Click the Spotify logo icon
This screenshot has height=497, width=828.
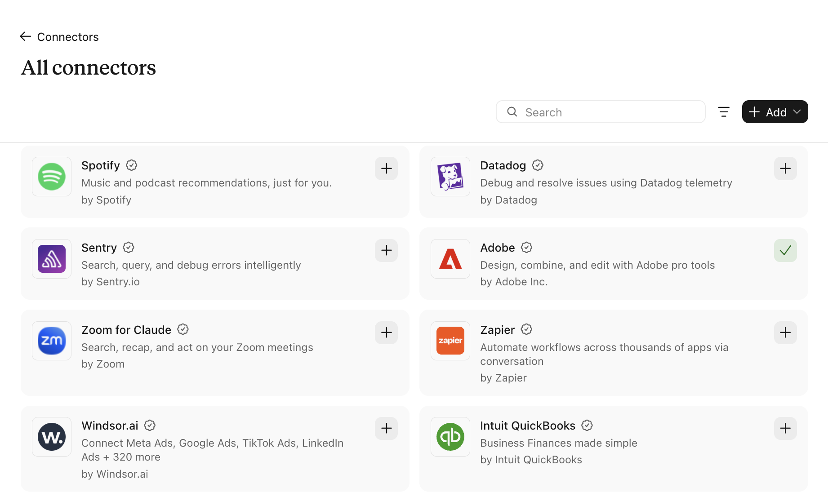pyautogui.click(x=52, y=177)
